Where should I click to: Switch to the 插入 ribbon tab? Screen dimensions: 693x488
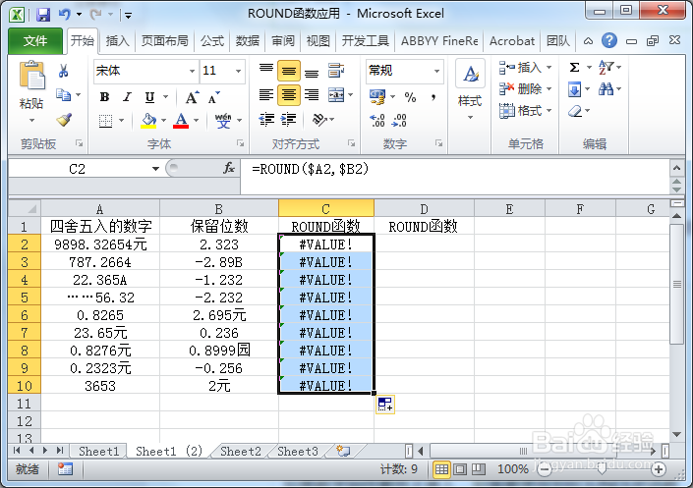pos(117,41)
